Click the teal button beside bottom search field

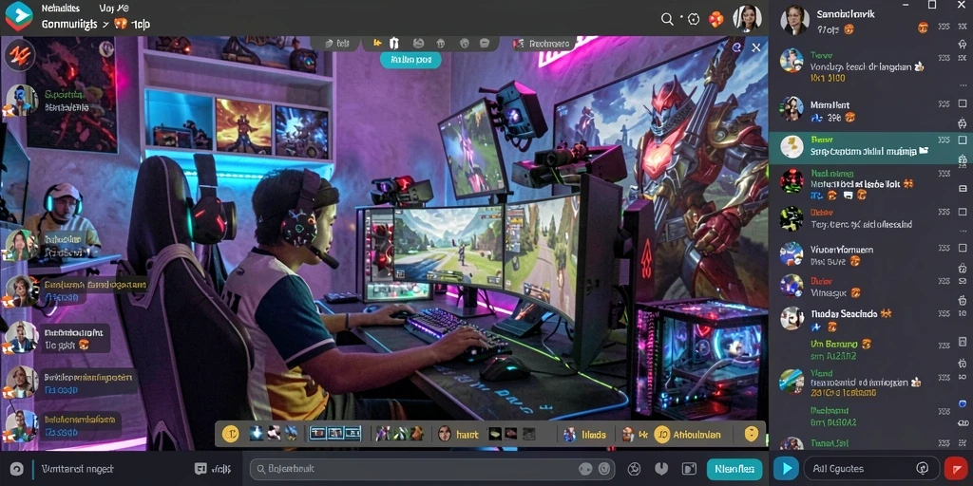click(735, 469)
